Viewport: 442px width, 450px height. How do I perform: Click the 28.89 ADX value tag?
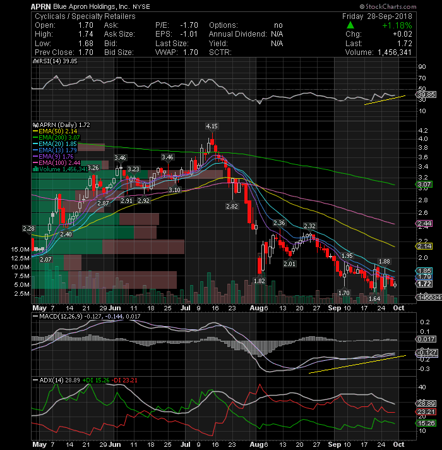(426, 403)
